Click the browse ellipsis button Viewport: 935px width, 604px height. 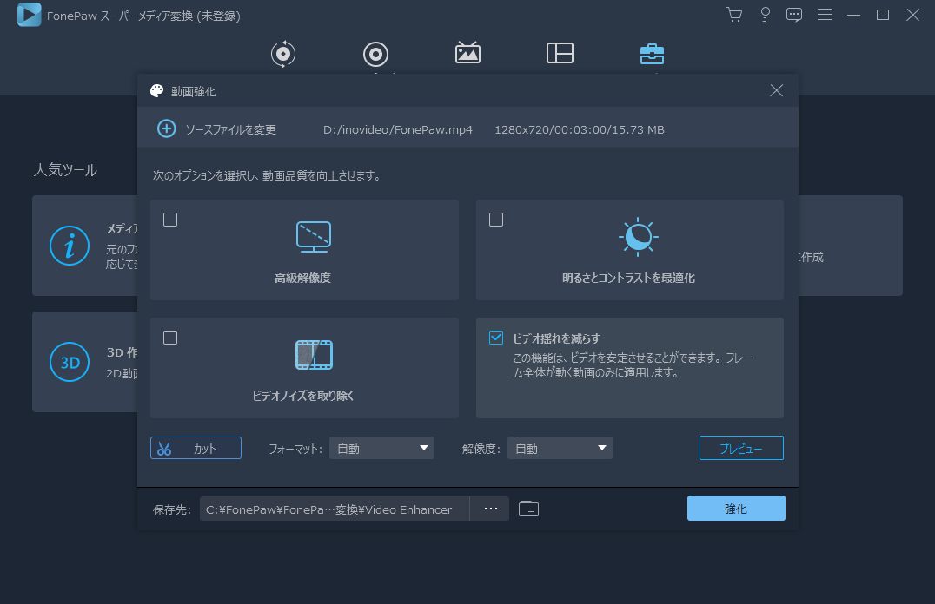tap(490, 509)
